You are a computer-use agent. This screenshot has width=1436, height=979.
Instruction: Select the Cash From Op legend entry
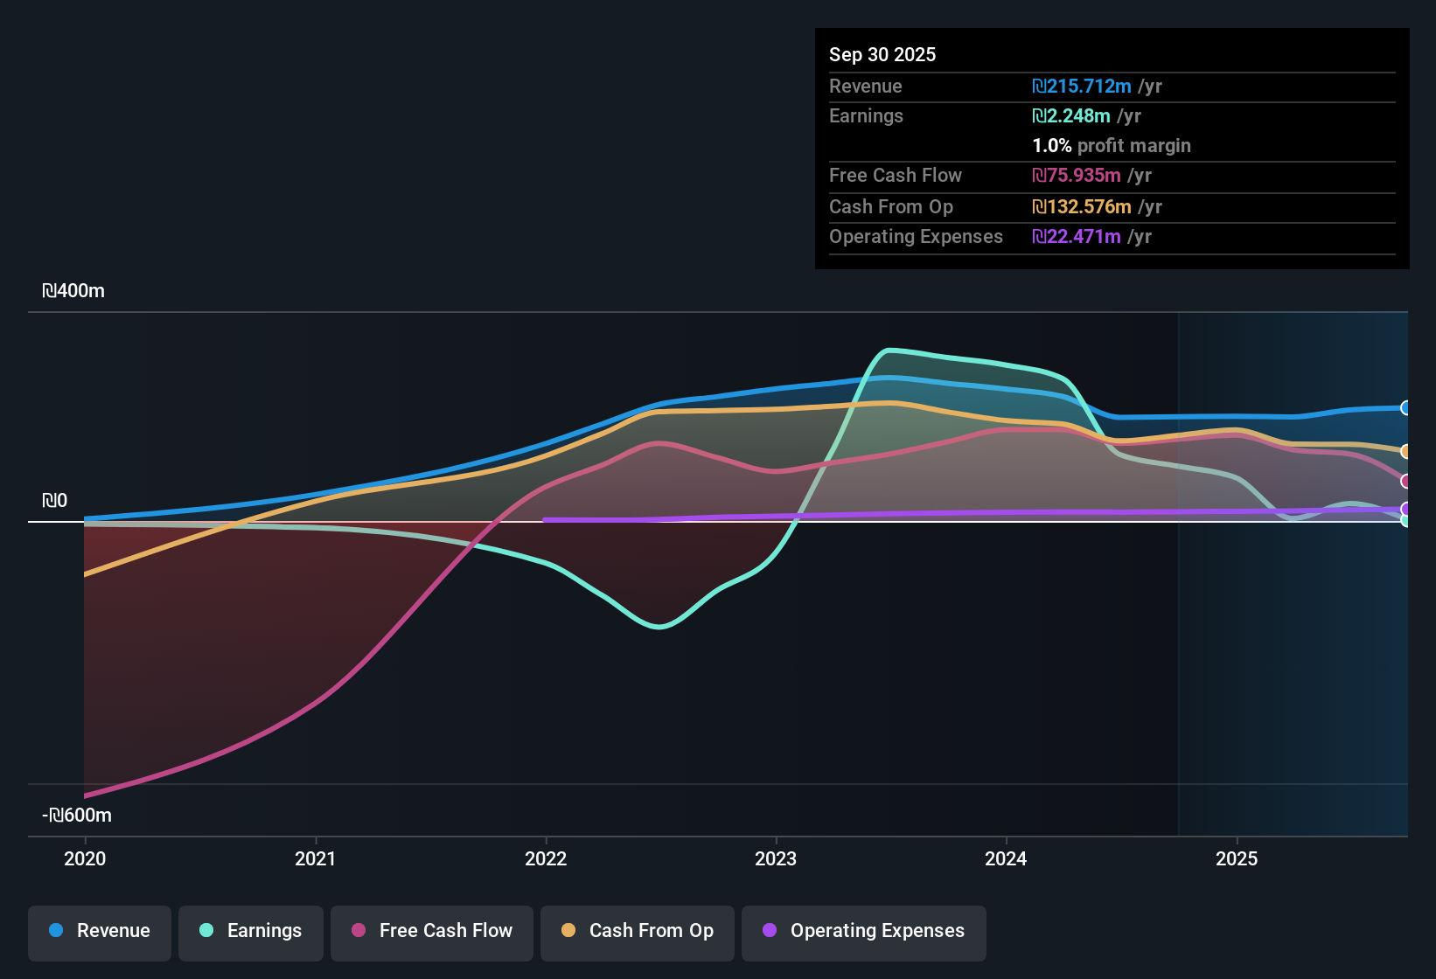tap(637, 931)
